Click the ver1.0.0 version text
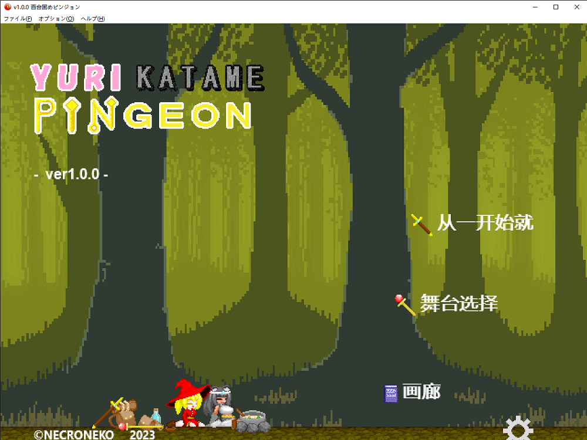587x440 pixels. (x=71, y=174)
